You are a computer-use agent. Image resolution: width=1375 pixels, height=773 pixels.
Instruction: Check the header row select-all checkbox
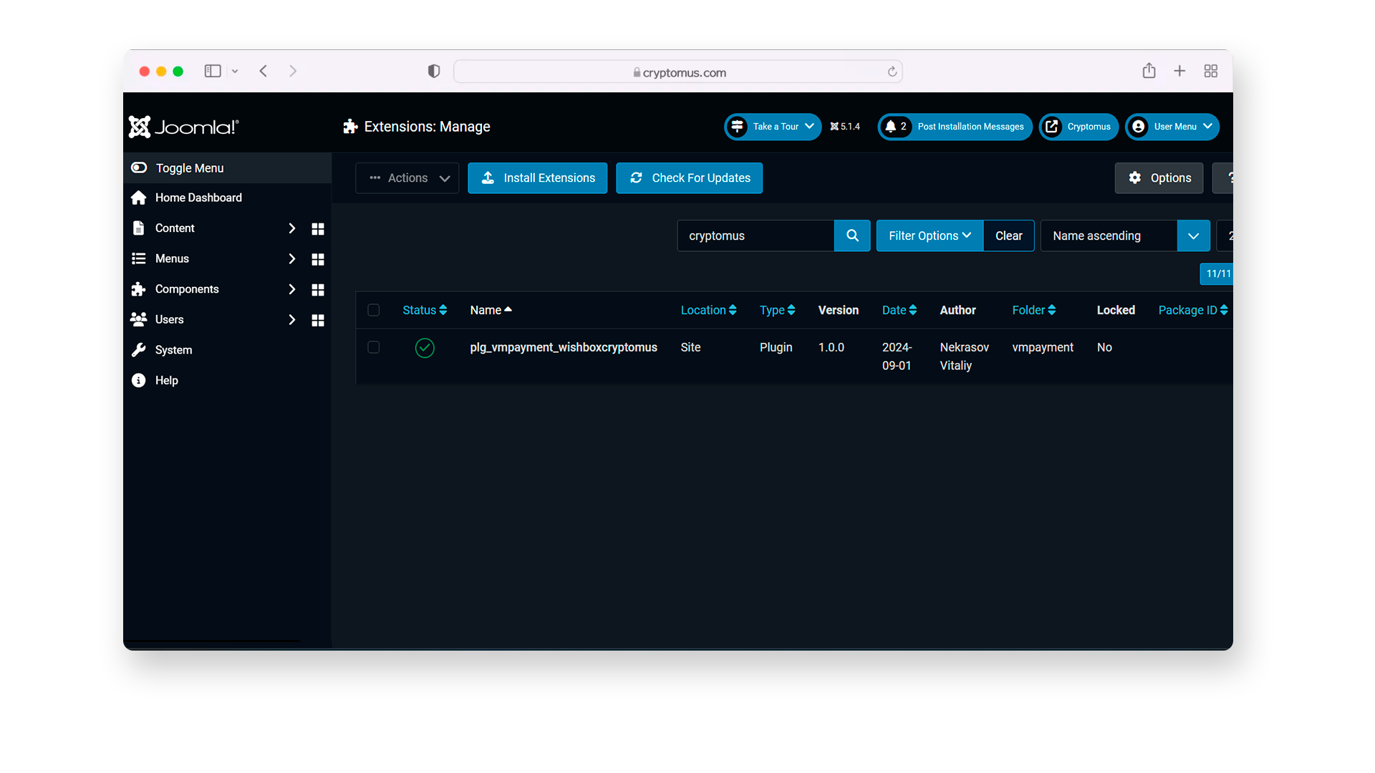click(373, 310)
